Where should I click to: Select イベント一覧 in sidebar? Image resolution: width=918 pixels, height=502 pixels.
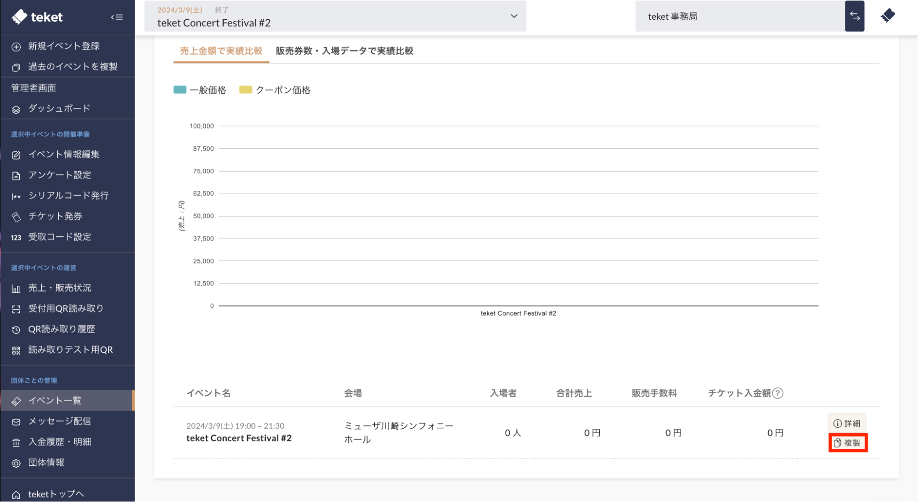click(x=68, y=401)
